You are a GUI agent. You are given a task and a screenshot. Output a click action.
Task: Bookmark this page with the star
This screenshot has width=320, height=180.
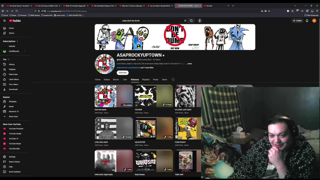[269, 11]
